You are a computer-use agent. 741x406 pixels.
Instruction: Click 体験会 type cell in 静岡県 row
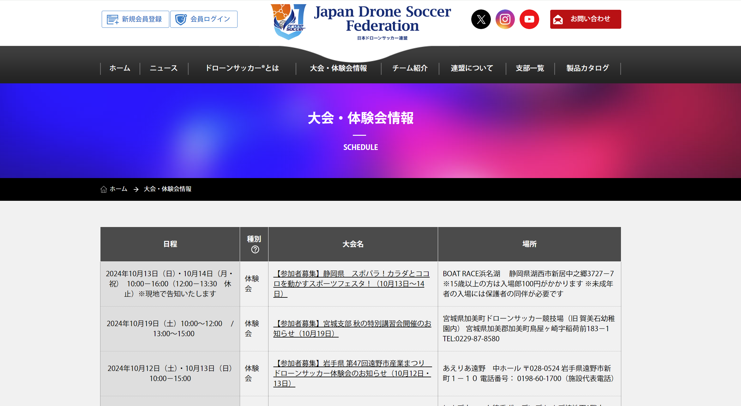(x=254, y=284)
